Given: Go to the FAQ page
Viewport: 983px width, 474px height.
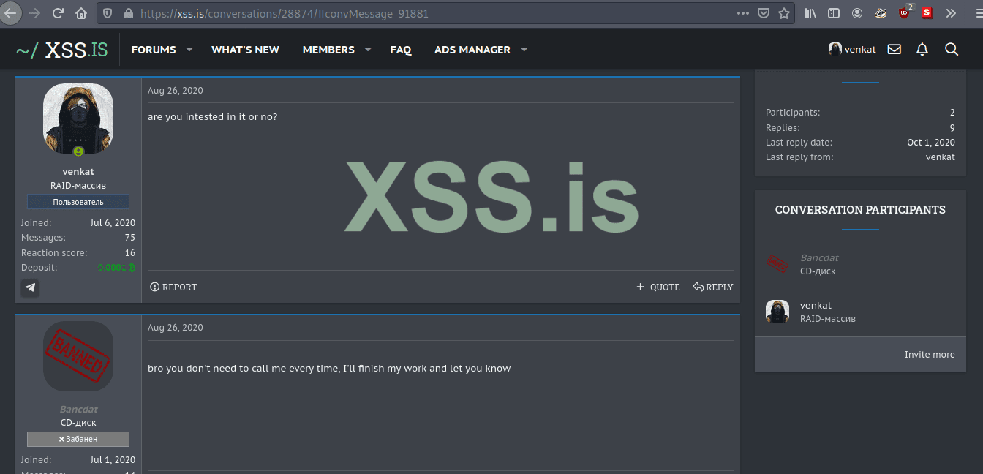Looking at the screenshot, I should tap(401, 49).
